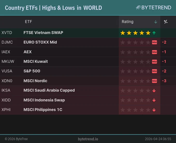Image resolution: width=176 pixels, height=143 pixels.
Task: Select the EURO STOXX Mid name
Action: [40, 42]
